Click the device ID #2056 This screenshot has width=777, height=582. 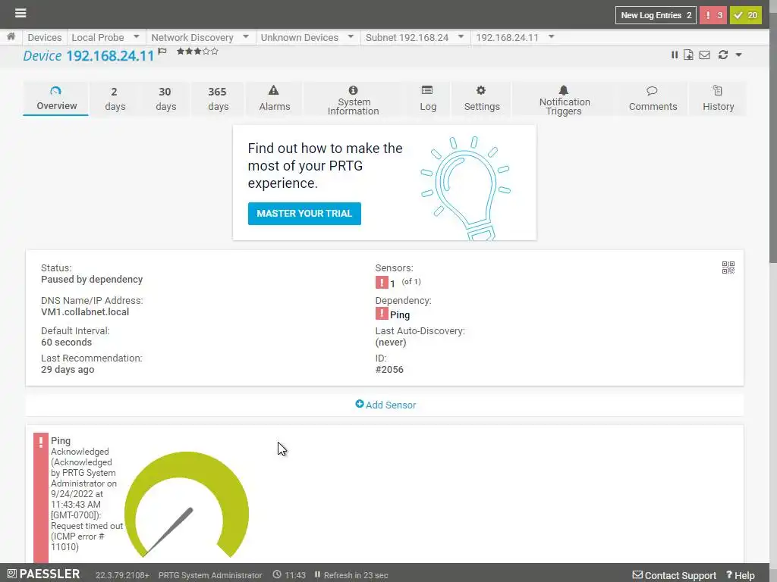pyautogui.click(x=389, y=369)
